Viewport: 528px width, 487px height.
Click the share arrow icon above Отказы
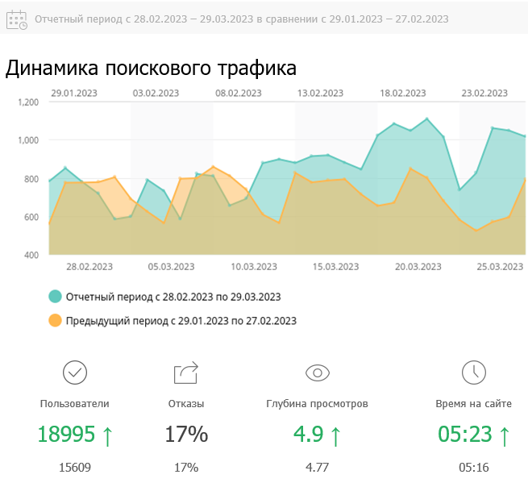186,373
